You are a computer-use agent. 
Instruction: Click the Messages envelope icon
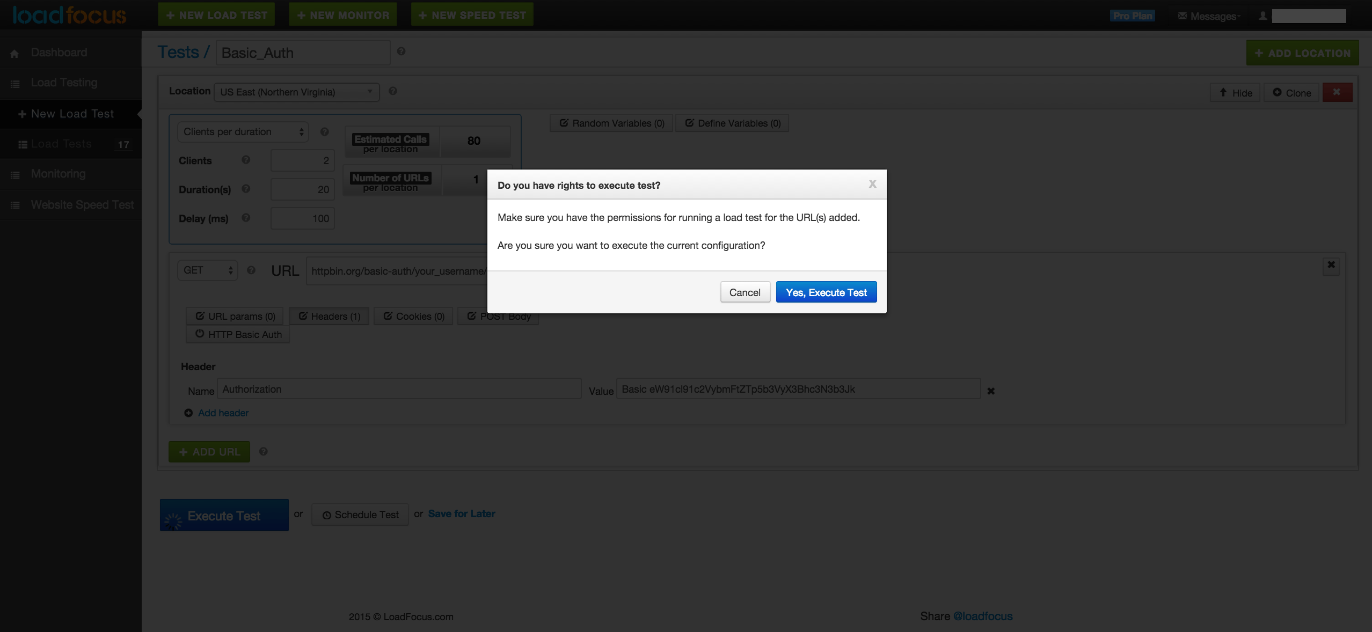(x=1181, y=16)
